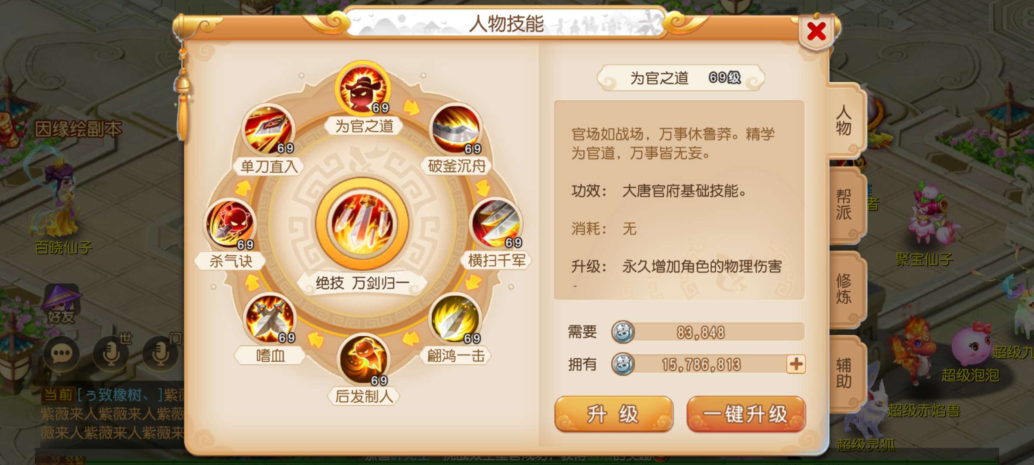Select the 单刀直入 skill icon
The width and height of the screenshot is (1034, 465).
(x=268, y=129)
